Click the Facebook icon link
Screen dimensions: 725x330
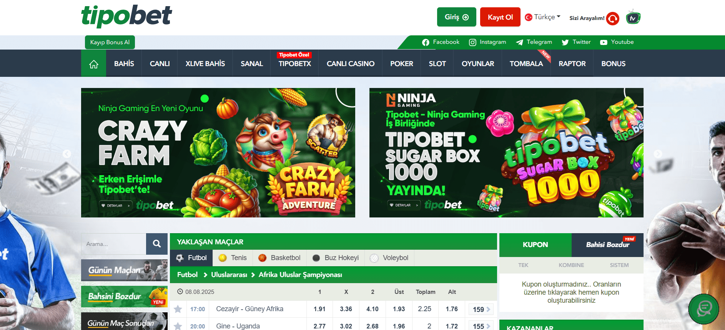pyautogui.click(x=425, y=42)
